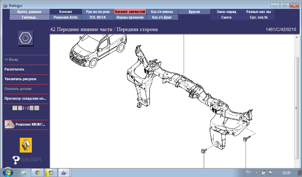
Task: Click the 1461/C/42/0210 reference code
Action: [x=281, y=29]
